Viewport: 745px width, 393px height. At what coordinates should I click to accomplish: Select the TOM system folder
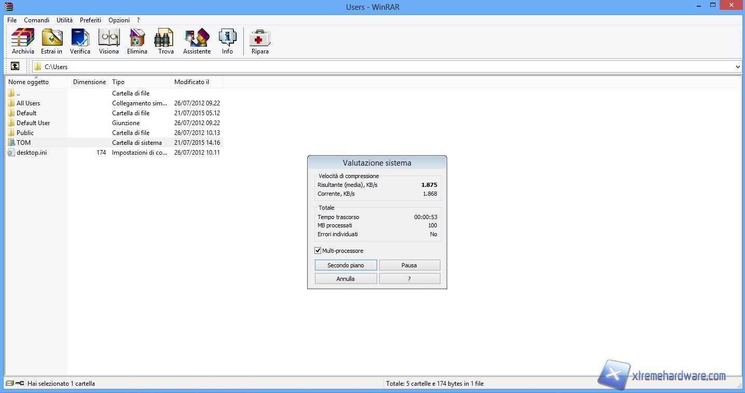click(x=23, y=142)
